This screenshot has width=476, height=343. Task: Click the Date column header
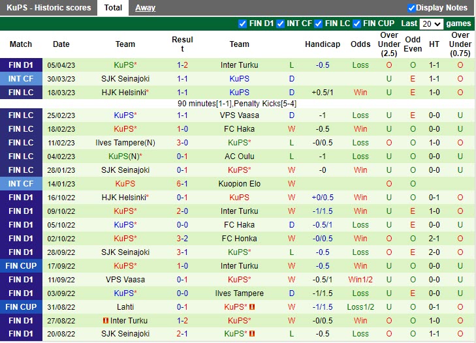(61, 44)
